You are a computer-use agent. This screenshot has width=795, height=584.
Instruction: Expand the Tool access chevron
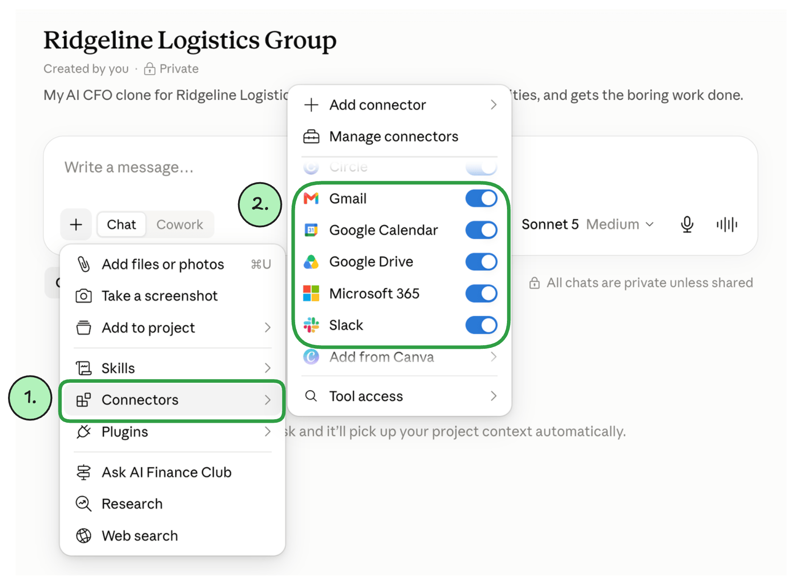(493, 396)
